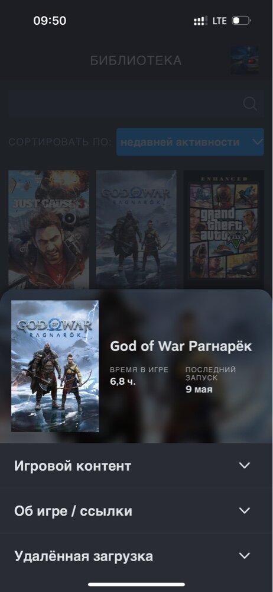Select the Grand Theft Auto V Enhanced cover
Image resolution: width=273 pixels, height=592 pixels.
(x=223, y=229)
